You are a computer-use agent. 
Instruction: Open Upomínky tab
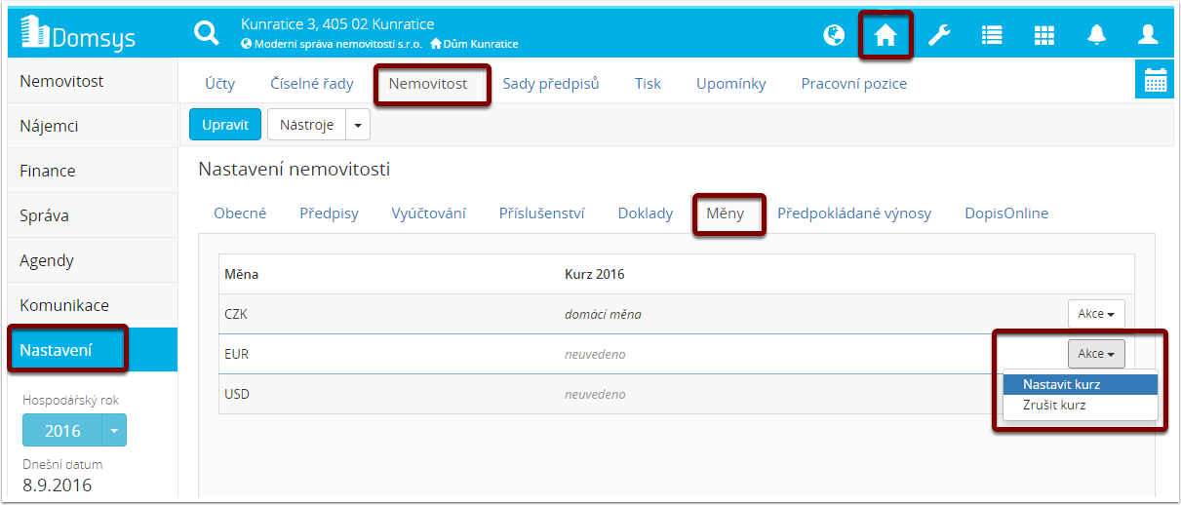coord(731,84)
